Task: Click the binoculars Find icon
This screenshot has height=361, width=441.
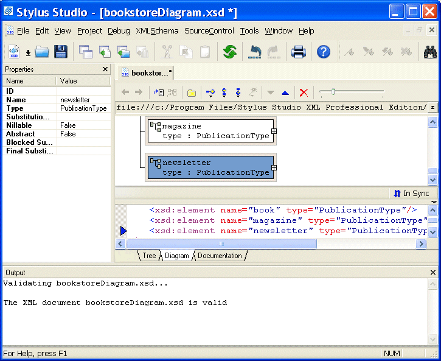Action: pyautogui.click(x=430, y=52)
